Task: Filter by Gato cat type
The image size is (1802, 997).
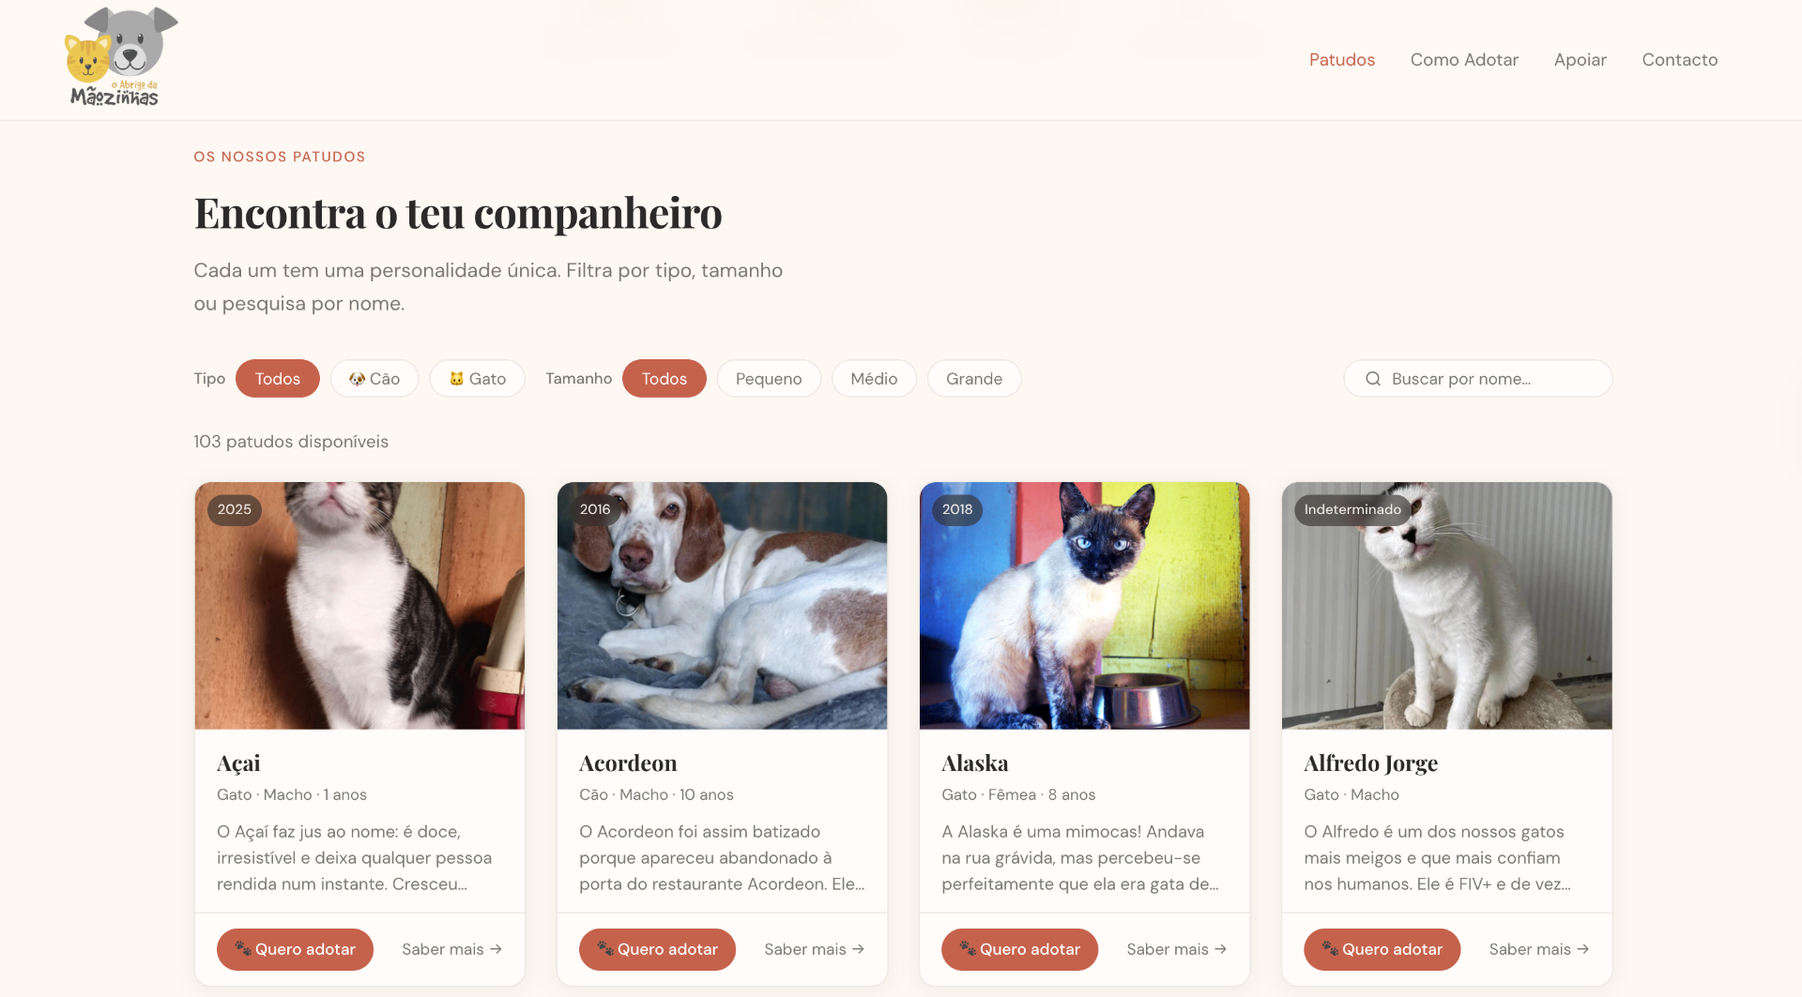Action: click(x=477, y=379)
